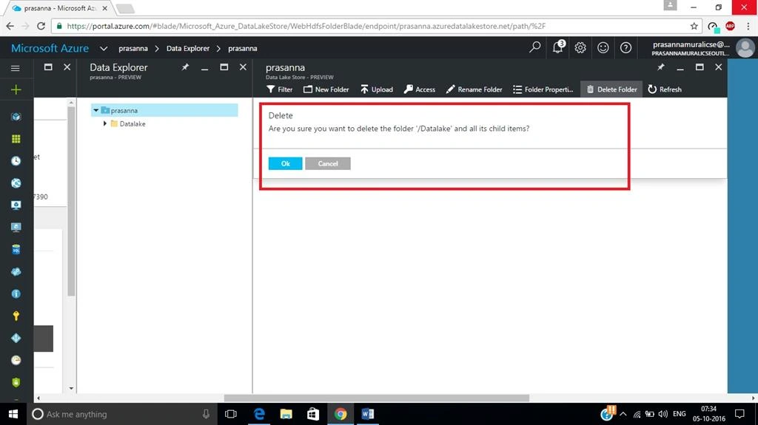Pin the Data Explorer blade

coord(185,67)
